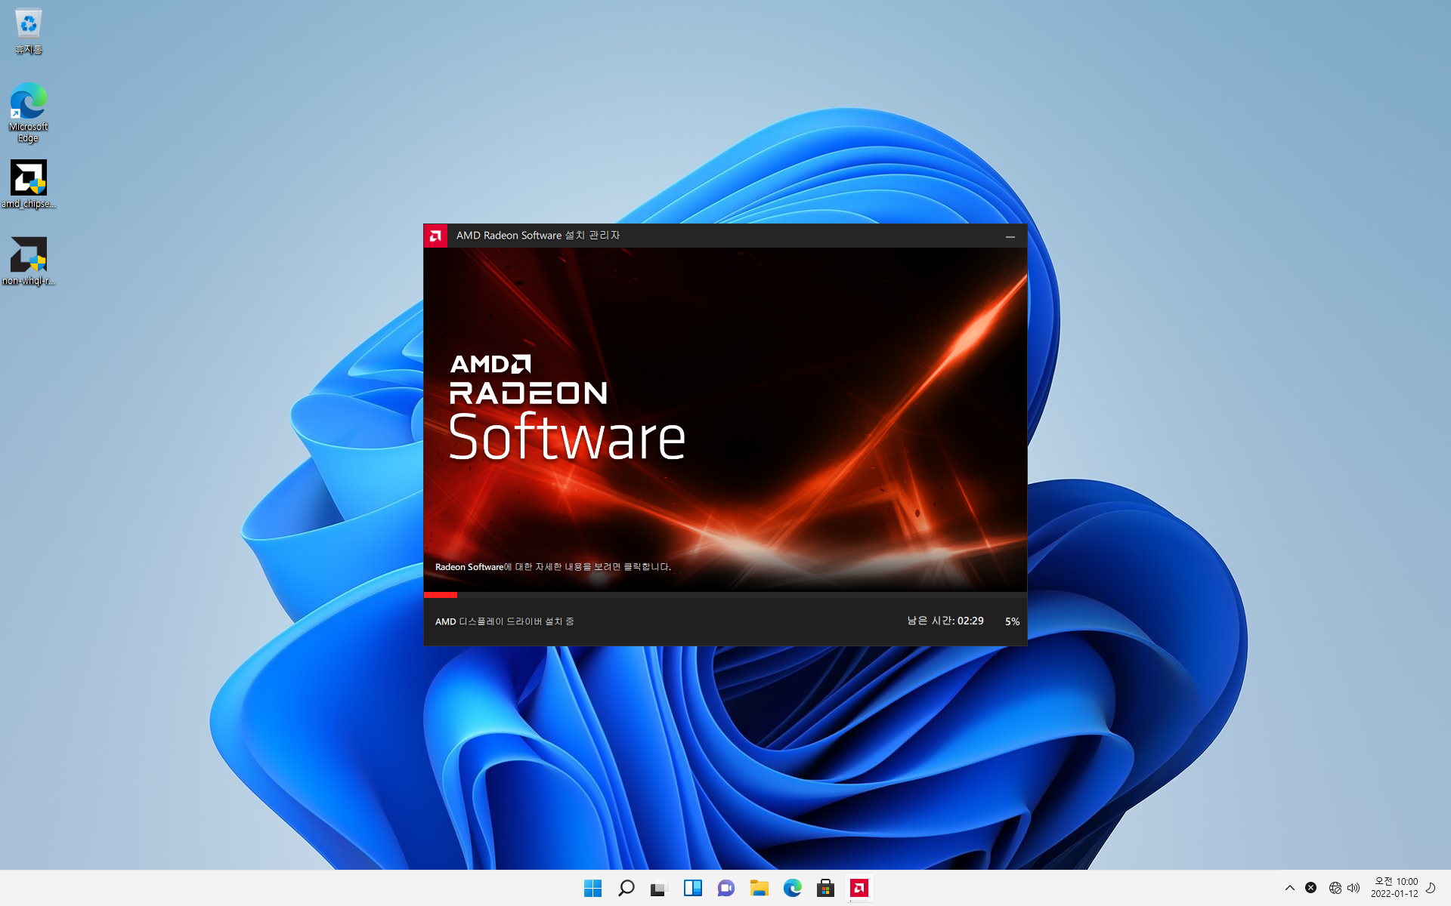The height and width of the screenshot is (906, 1451).
Task: Switch to AMD installer taskbar icon
Action: 859,888
